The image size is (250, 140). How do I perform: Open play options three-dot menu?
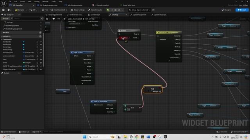point(123,10)
